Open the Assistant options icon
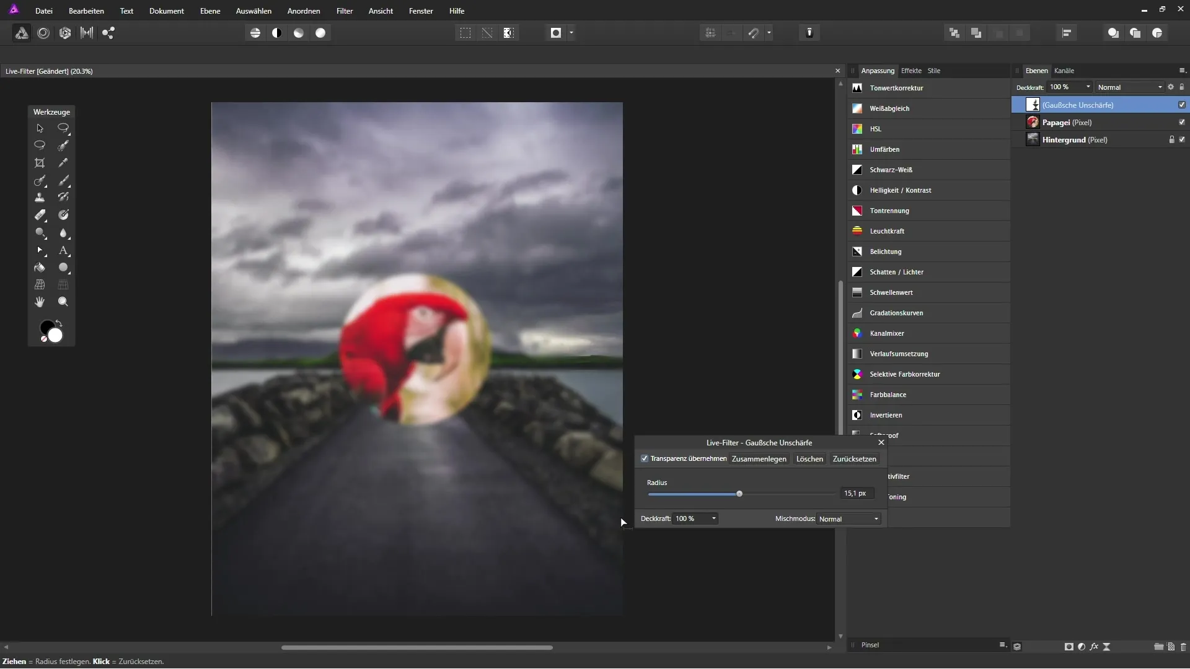1190x669 pixels. 809,33
